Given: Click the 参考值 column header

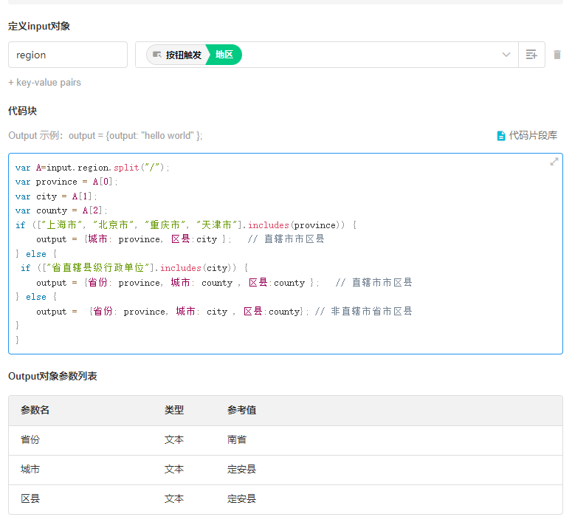Looking at the screenshot, I should 241,411.
